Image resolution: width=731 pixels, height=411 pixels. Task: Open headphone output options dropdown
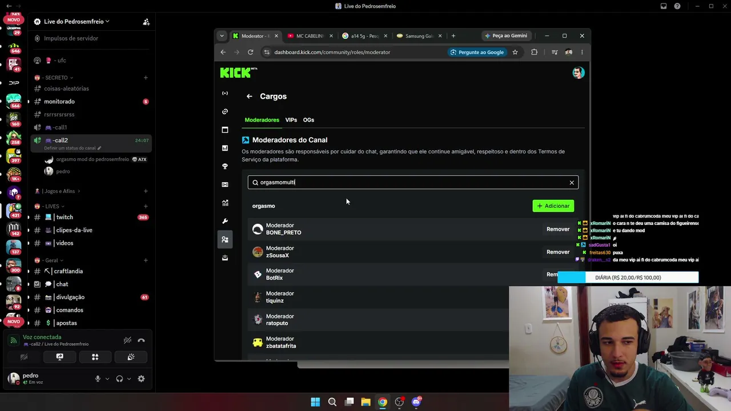coord(128,378)
